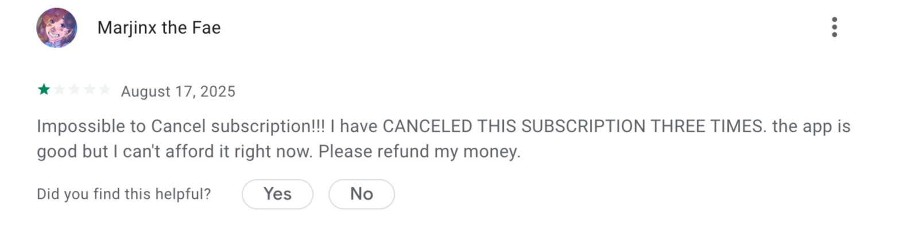Click the year "2025" in the date
This screenshot has width=901, height=232.
[x=218, y=92]
